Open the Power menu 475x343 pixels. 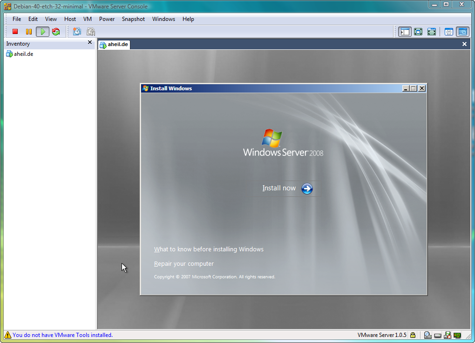[x=107, y=19]
